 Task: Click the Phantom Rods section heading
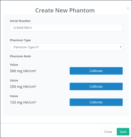[20, 56]
